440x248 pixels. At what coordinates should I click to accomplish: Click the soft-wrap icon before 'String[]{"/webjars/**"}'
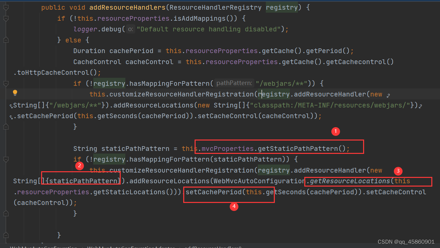coord(11,106)
